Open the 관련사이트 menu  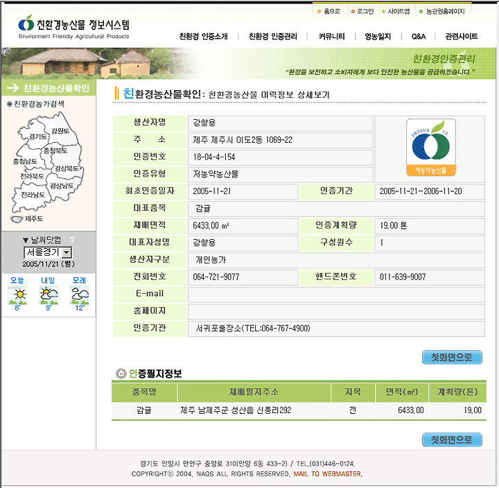461,36
